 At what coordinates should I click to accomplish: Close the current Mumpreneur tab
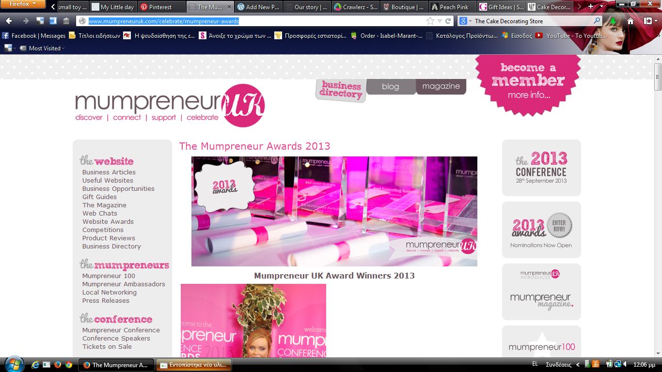click(x=228, y=7)
